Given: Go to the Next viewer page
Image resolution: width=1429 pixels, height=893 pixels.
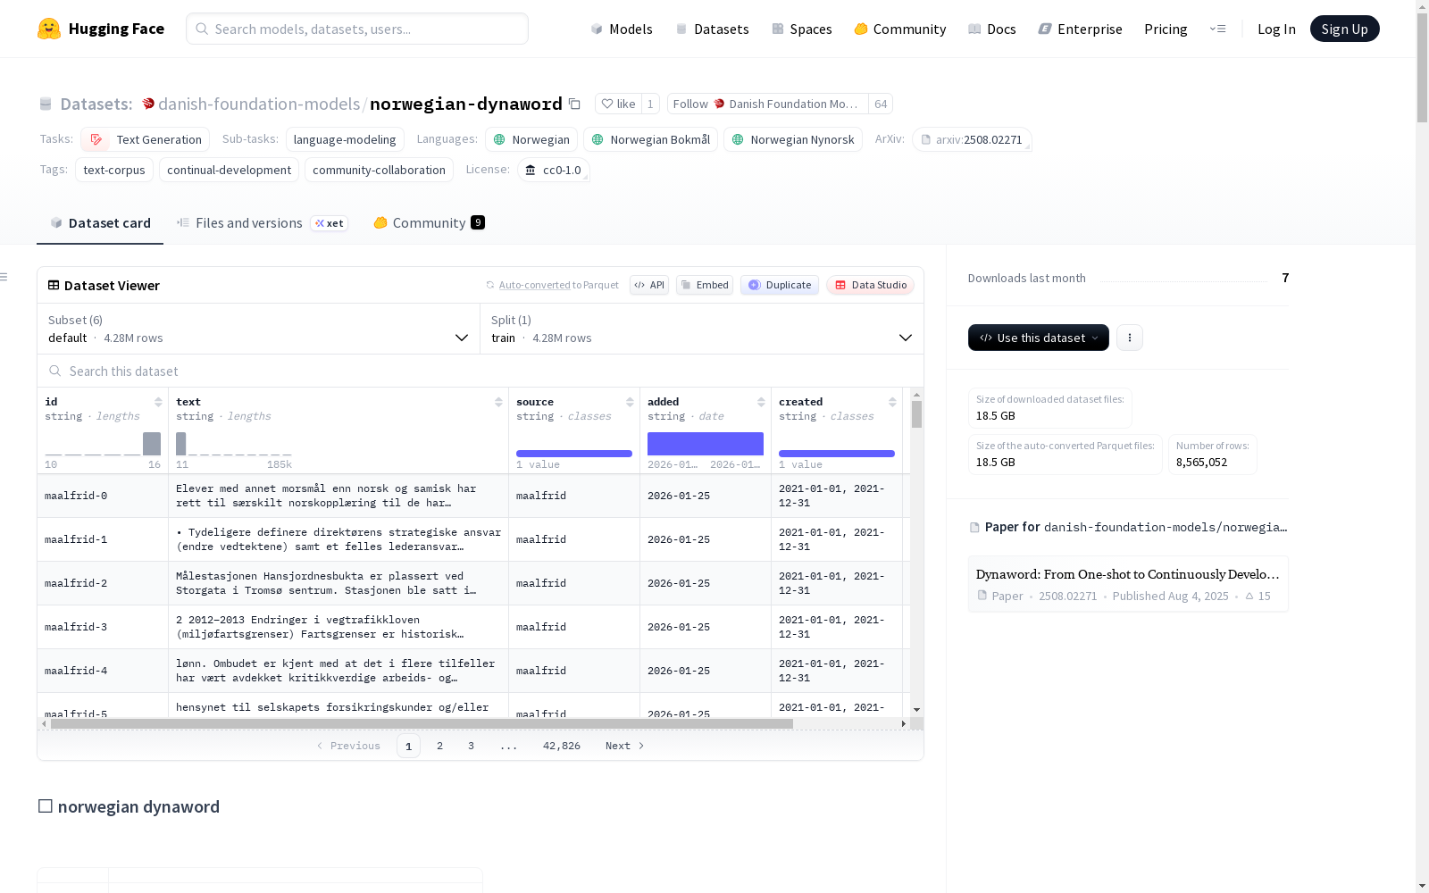Looking at the screenshot, I should coord(625,746).
